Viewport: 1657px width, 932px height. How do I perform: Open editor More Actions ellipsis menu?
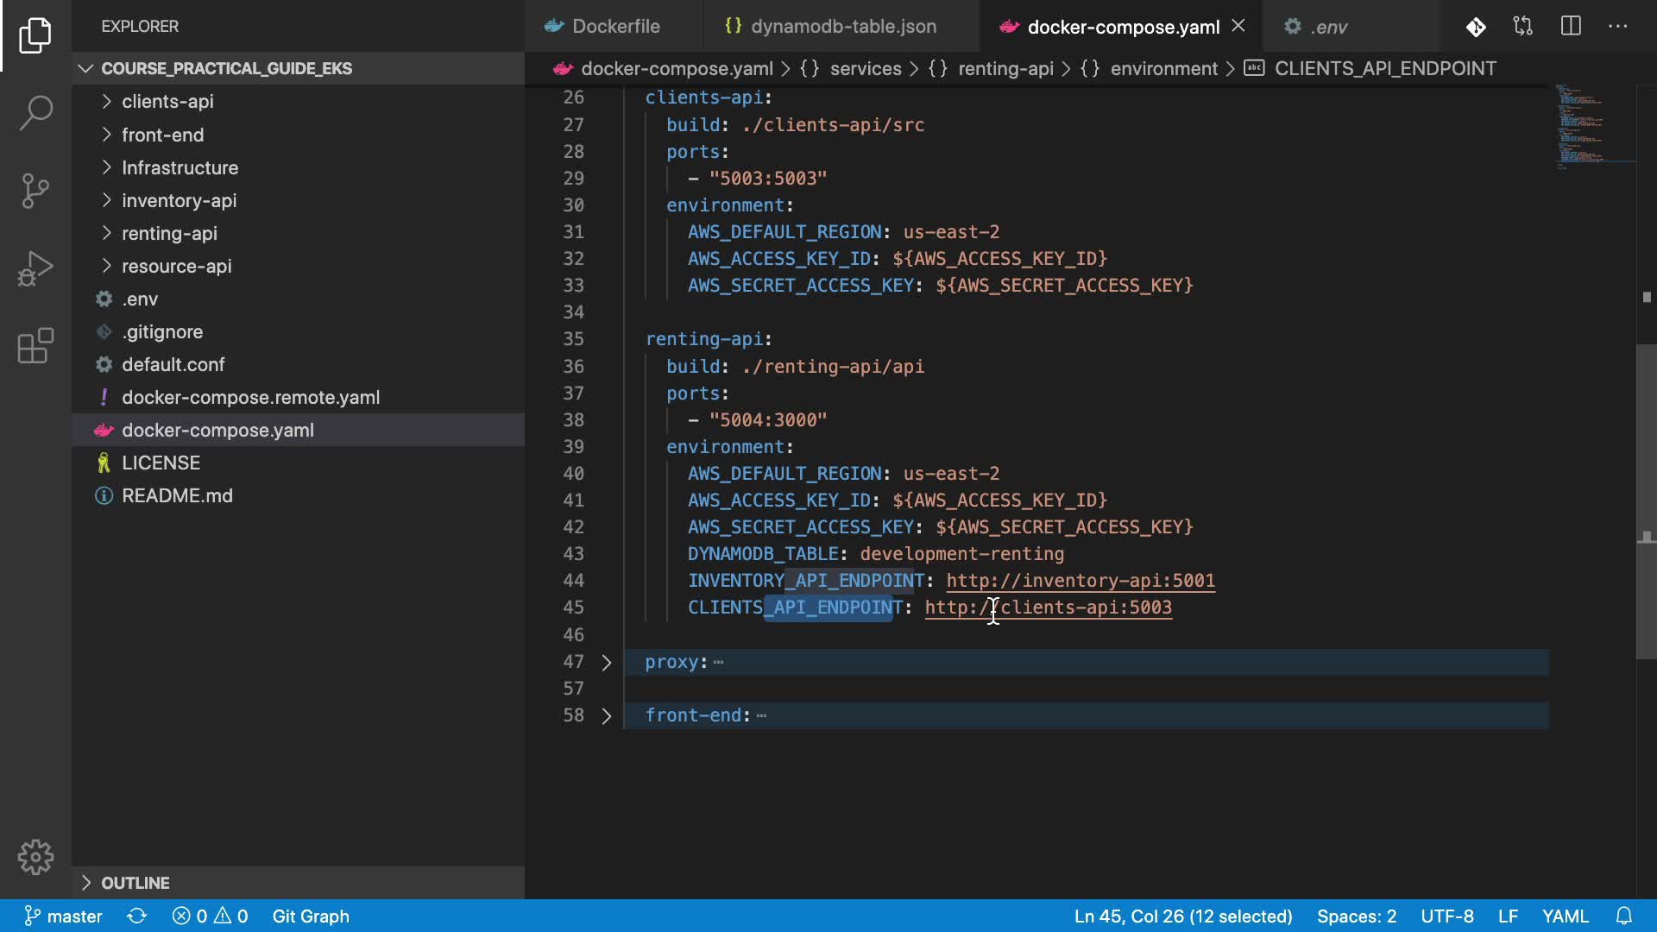point(1618,26)
